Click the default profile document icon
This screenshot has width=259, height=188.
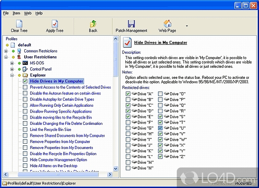point(13,45)
